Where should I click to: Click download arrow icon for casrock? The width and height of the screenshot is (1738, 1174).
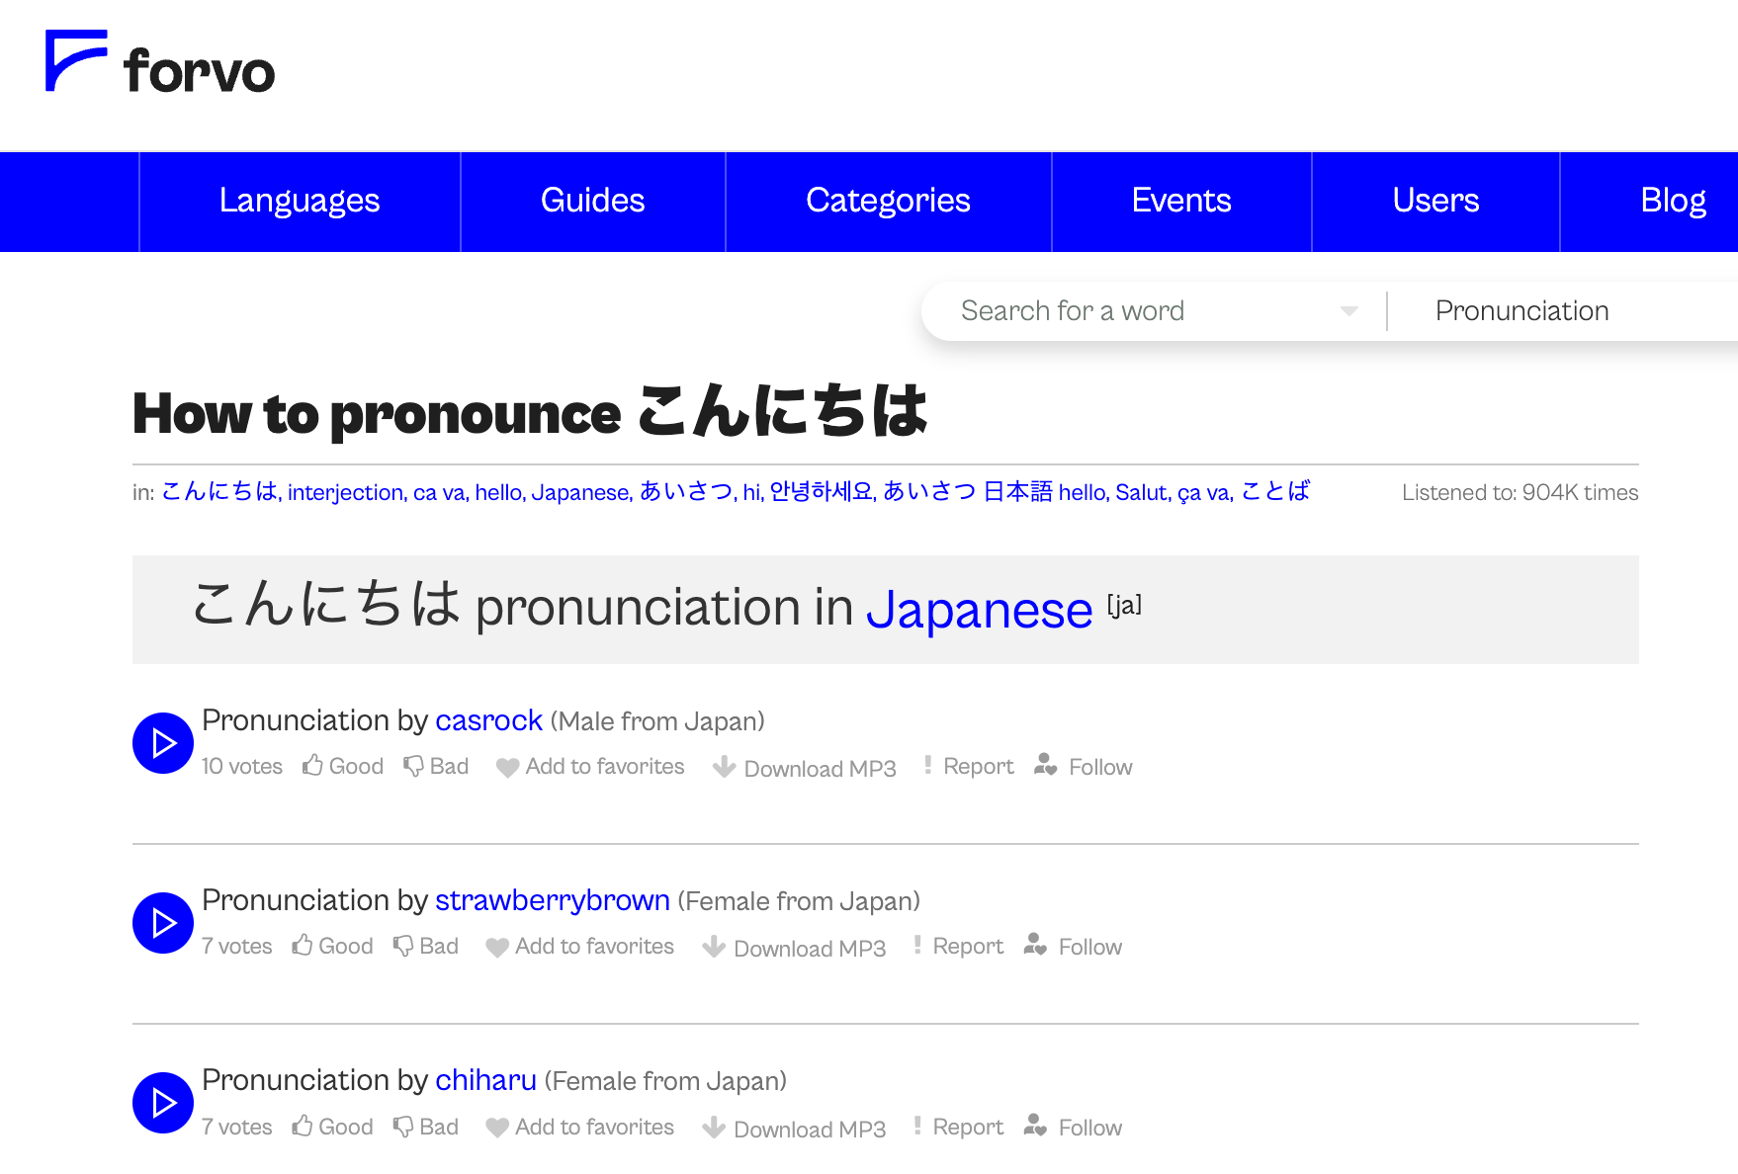725,767
